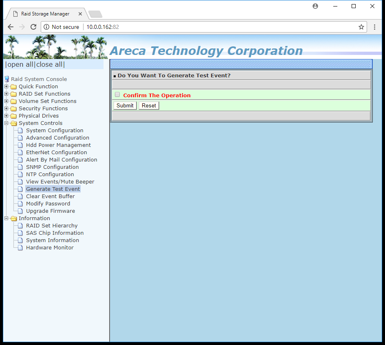Click the Quick Function folder icon
This screenshot has height=345, width=385.
pos(14,87)
